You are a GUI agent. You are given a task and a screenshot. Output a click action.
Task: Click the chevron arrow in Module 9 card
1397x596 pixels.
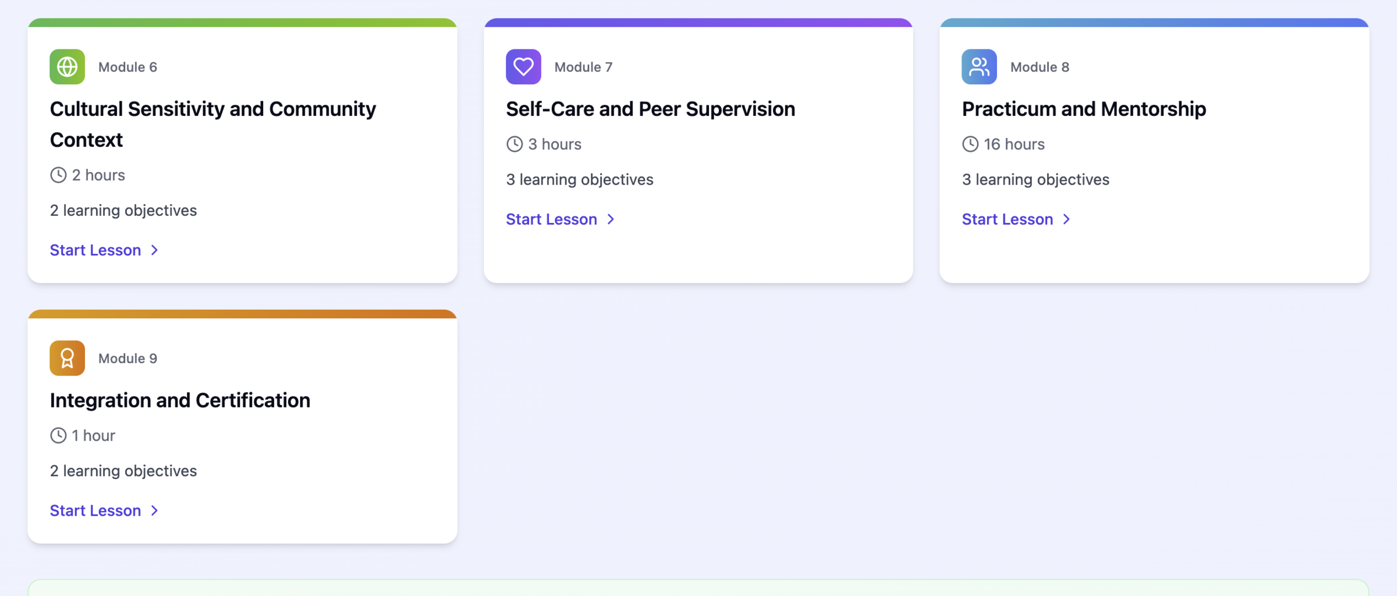click(x=155, y=510)
